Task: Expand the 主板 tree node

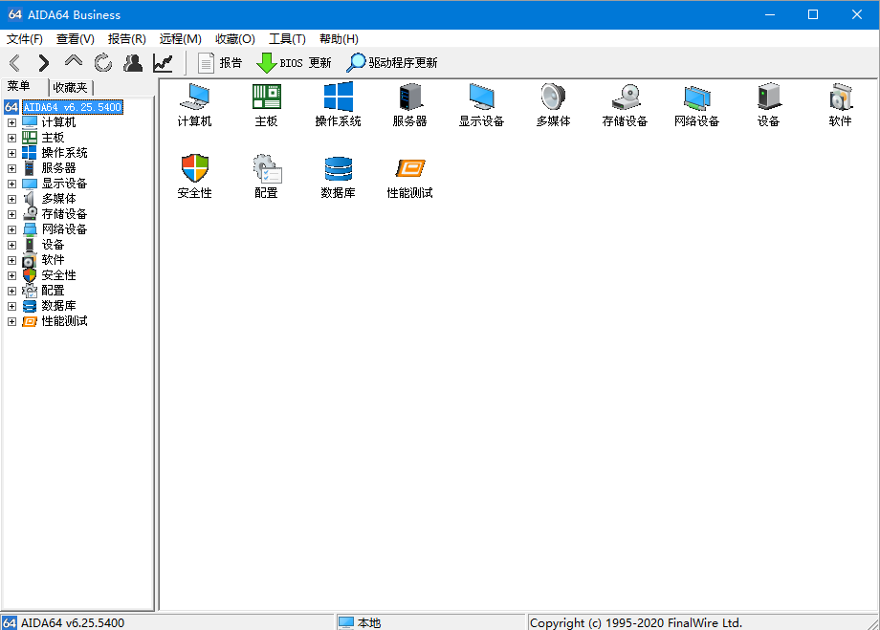Action: [x=11, y=138]
